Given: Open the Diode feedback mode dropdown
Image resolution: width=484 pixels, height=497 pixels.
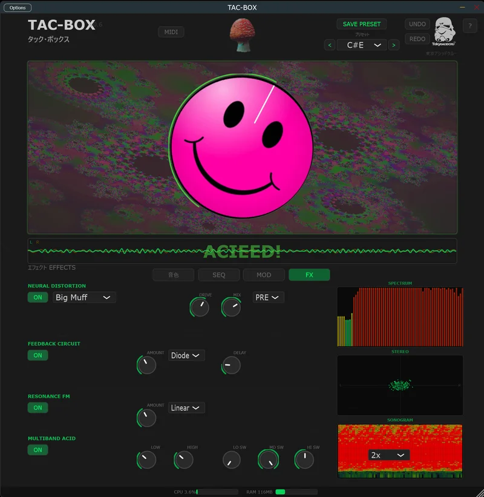Looking at the screenshot, I should point(186,355).
